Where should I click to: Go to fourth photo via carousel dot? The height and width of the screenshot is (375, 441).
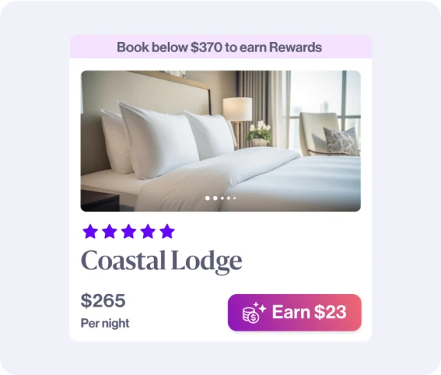pyautogui.click(x=229, y=198)
